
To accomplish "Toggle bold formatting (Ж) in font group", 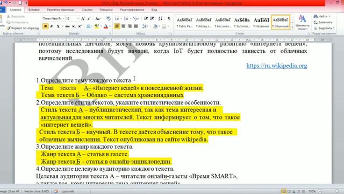I will pos(45,26).
